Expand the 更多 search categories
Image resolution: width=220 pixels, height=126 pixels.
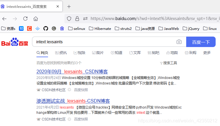point(207,53)
